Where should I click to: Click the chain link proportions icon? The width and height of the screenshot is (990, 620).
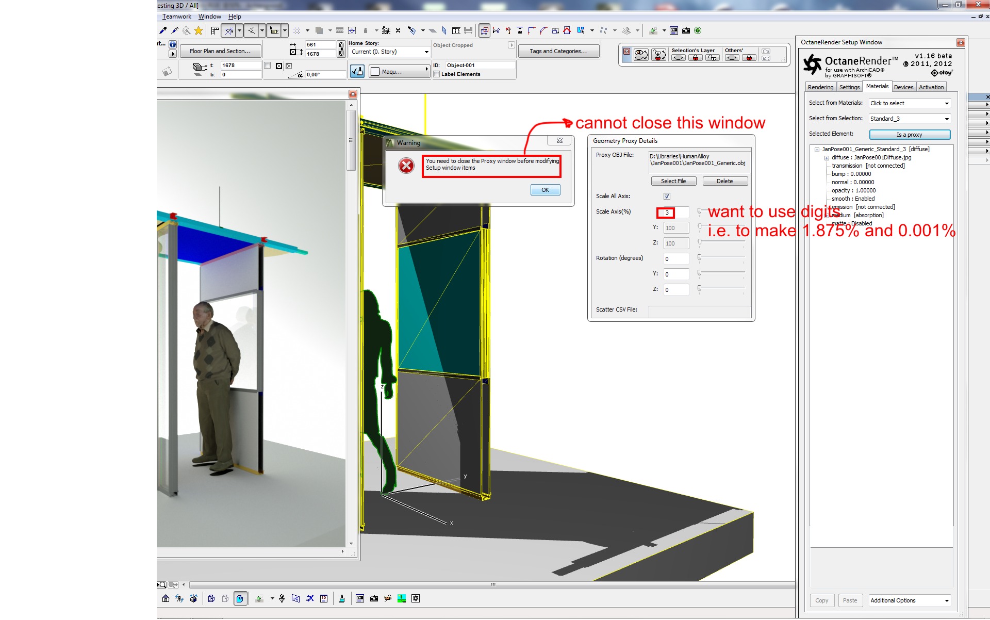pos(341,50)
